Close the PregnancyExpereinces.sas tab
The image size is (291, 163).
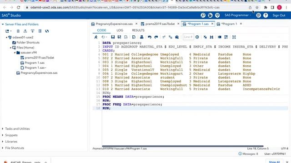click(136, 24)
